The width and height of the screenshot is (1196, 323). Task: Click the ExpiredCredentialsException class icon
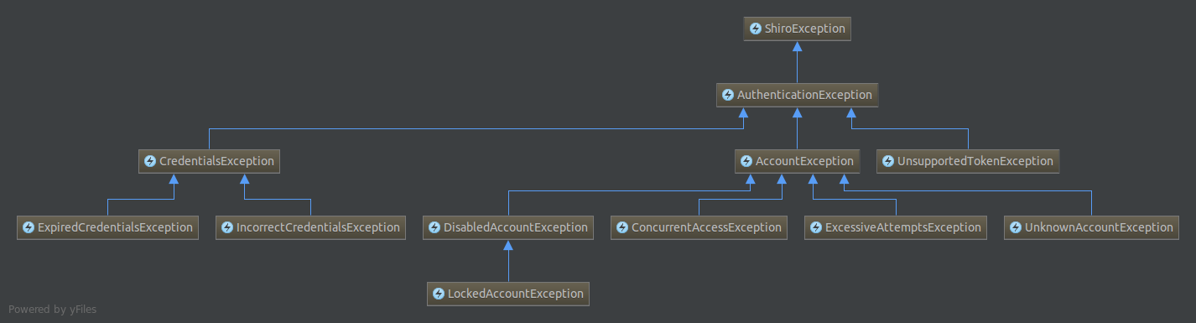pos(29,227)
